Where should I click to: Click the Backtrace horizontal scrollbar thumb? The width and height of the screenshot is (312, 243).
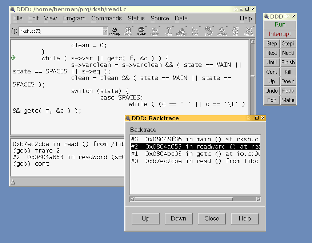click(184, 199)
